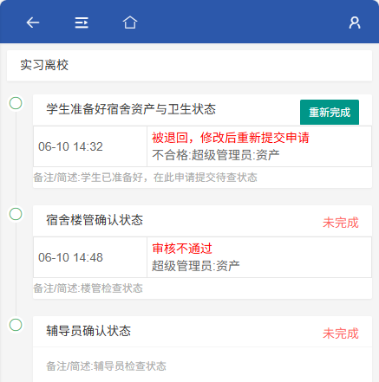Go to home via house icon

tap(130, 23)
